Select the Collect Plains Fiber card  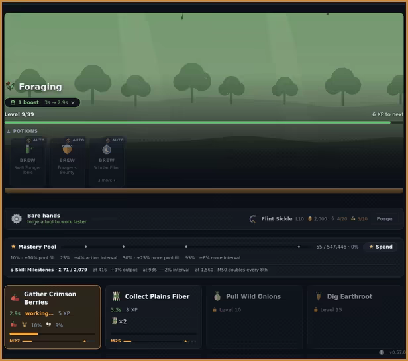pyautogui.click(x=154, y=317)
